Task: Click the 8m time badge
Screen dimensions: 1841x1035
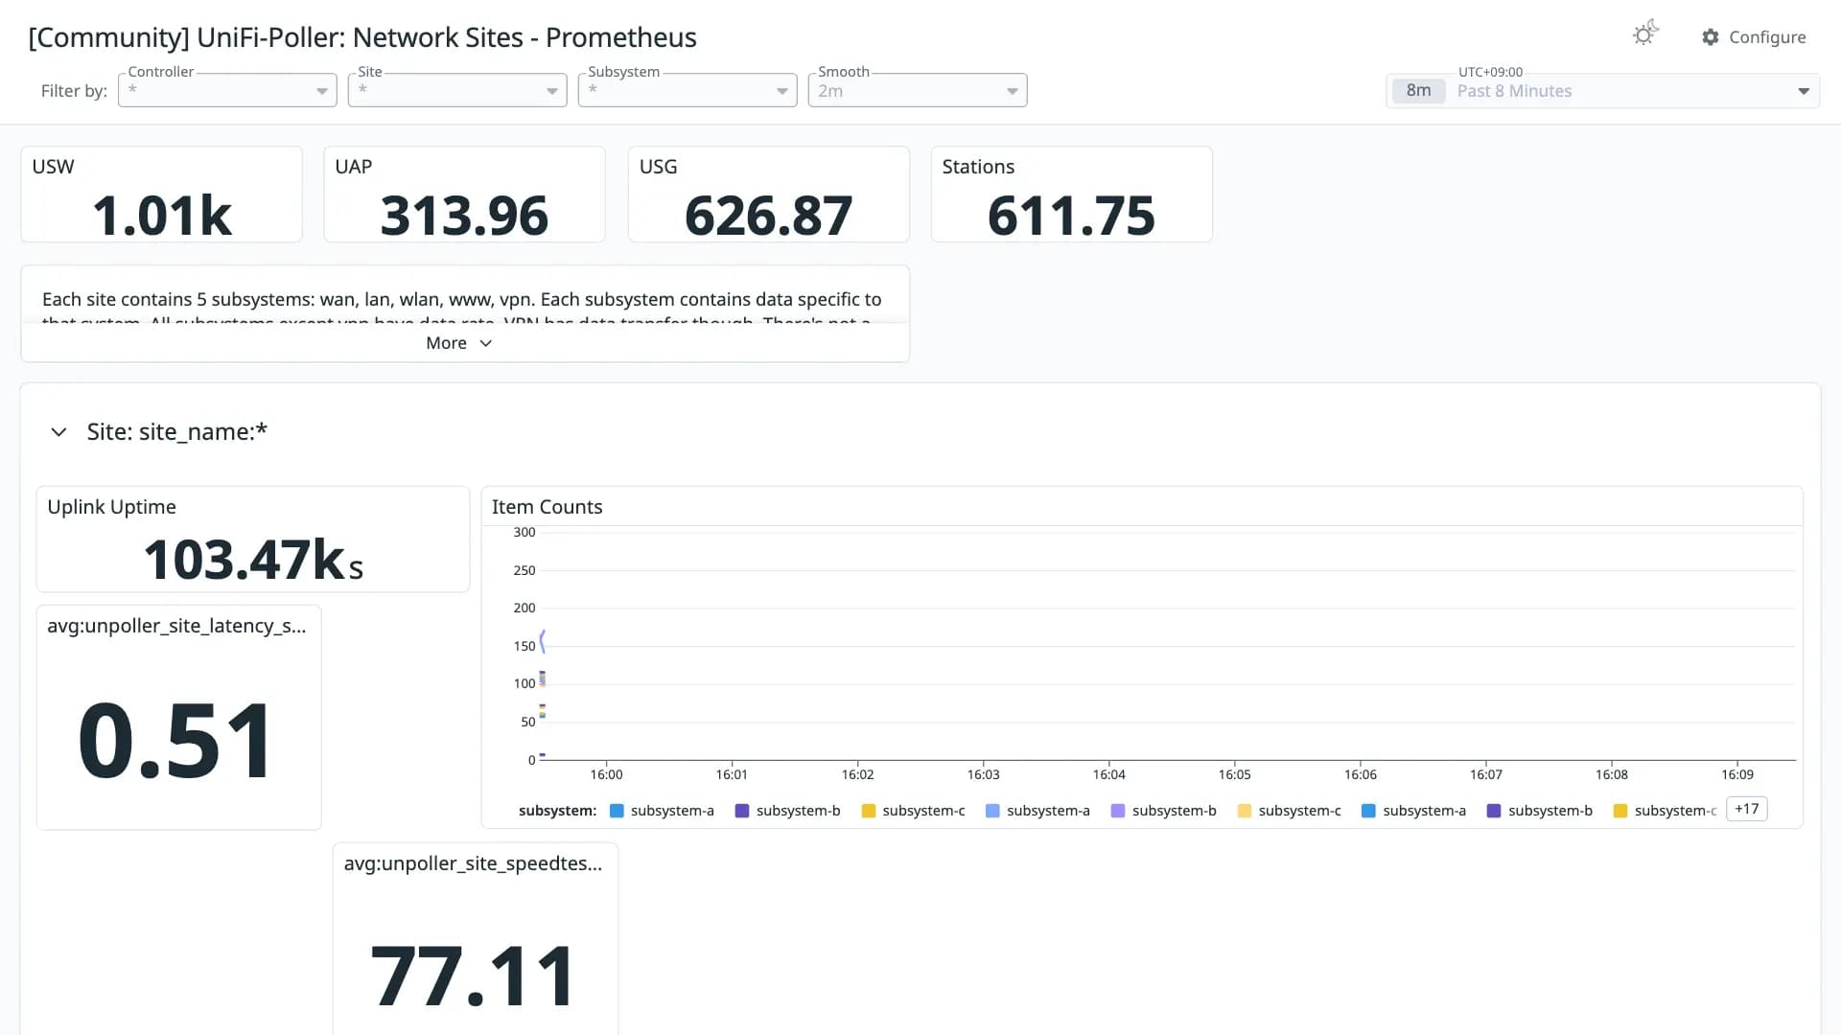Action: (1418, 91)
